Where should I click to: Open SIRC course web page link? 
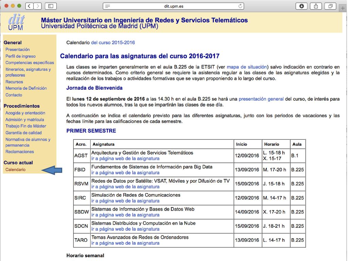point(125,201)
